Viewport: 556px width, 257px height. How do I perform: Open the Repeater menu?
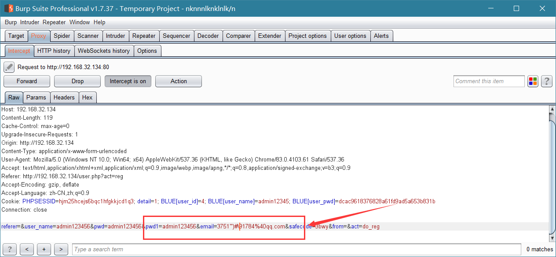pyautogui.click(x=54, y=22)
